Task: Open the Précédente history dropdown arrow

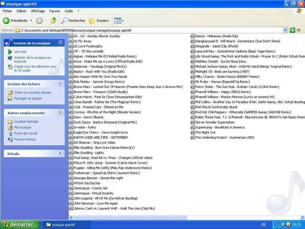Action: click(x=31, y=20)
